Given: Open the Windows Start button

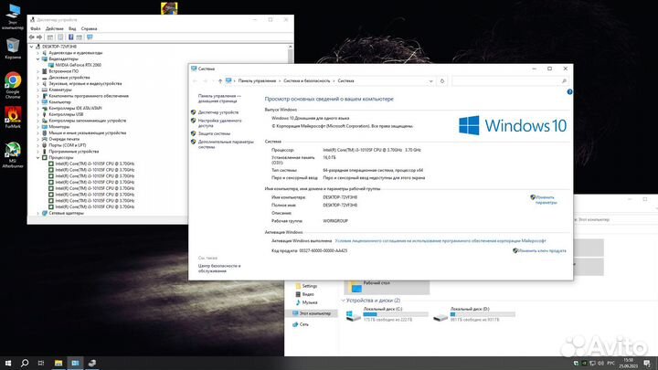Looking at the screenshot, I should point(7,363).
